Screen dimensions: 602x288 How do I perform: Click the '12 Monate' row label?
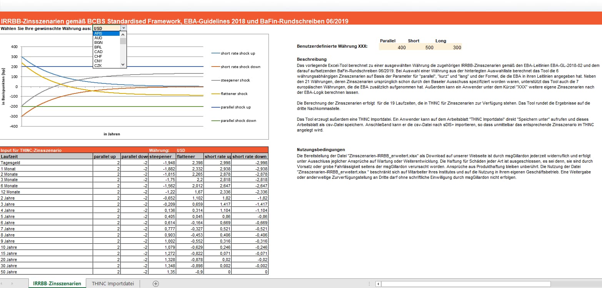pos(47,192)
